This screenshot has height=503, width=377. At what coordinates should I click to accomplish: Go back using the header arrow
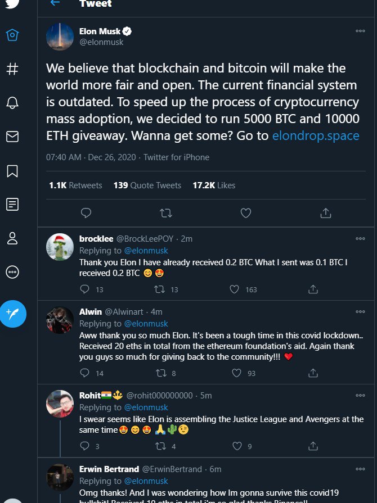point(55,3)
